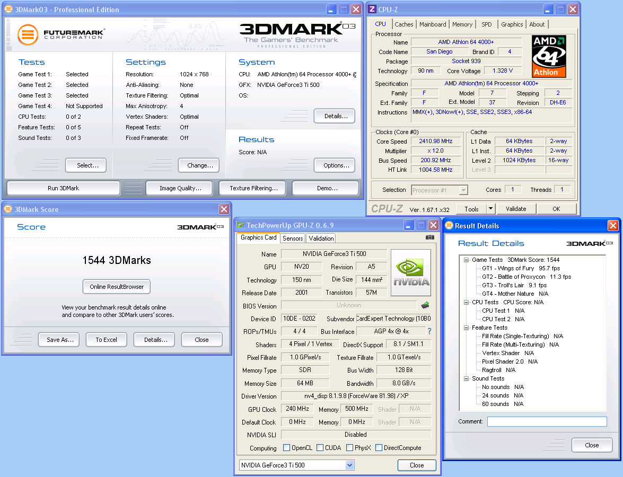623x477 pixels.
Task: Toggle the DirectCompute checkbox in GPU-Z
Action: click(379, 448)
